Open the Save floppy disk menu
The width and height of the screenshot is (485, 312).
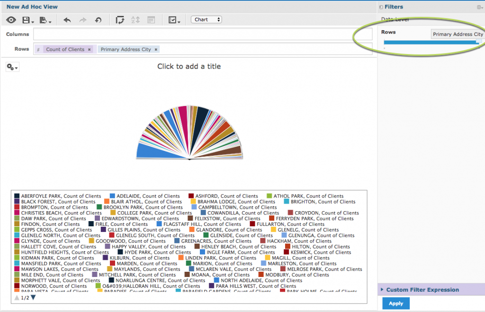pyautogui.click(x=27, y=20)
